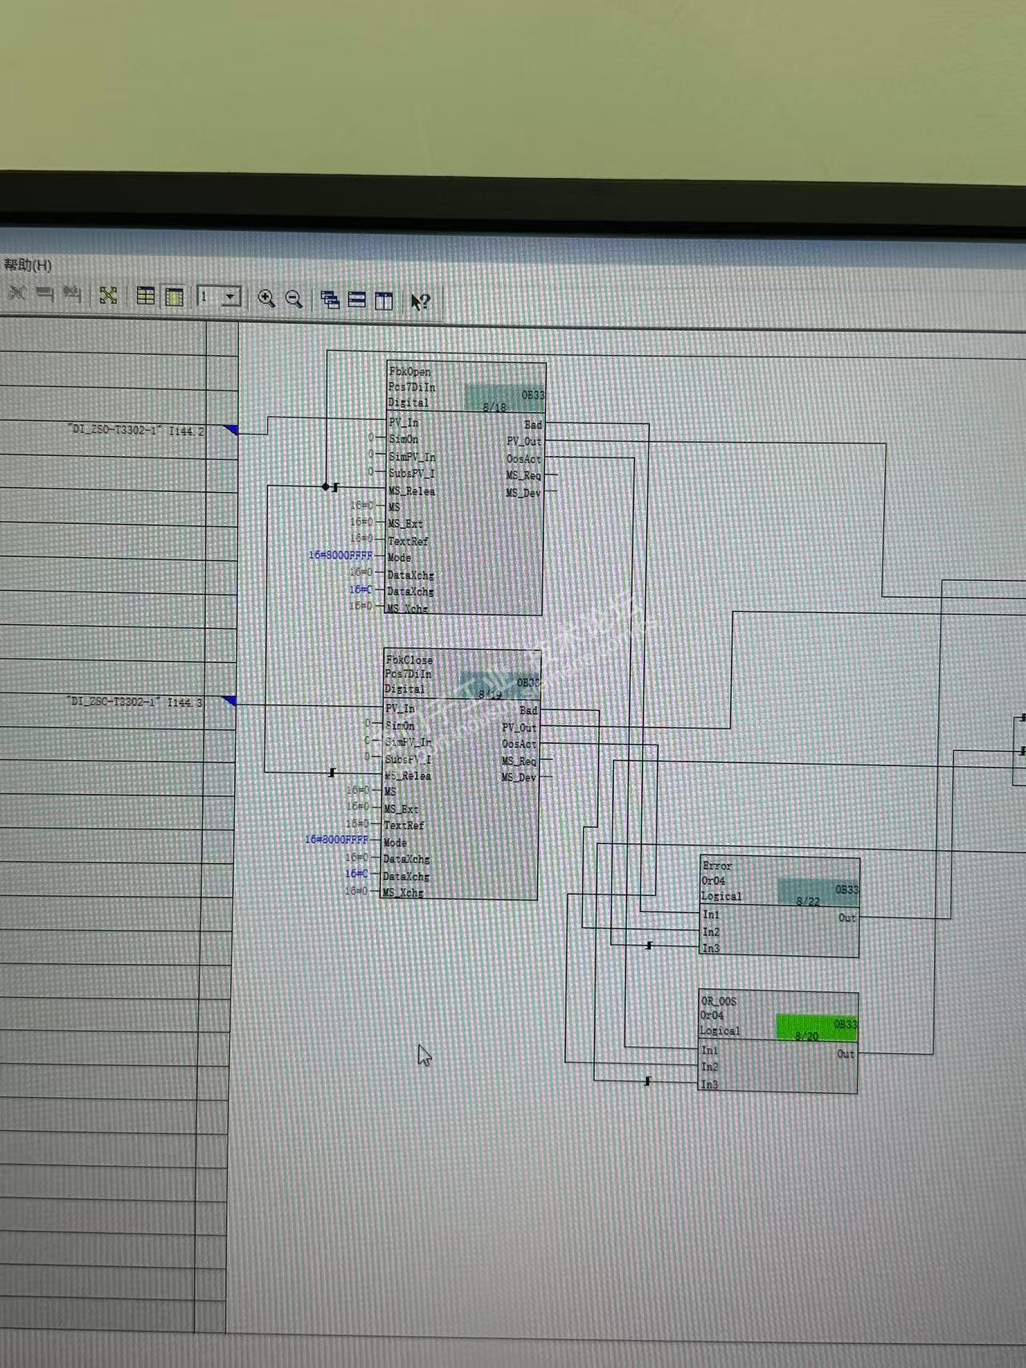Click In3 input of OR_OOS block

tap(709, 1085)
